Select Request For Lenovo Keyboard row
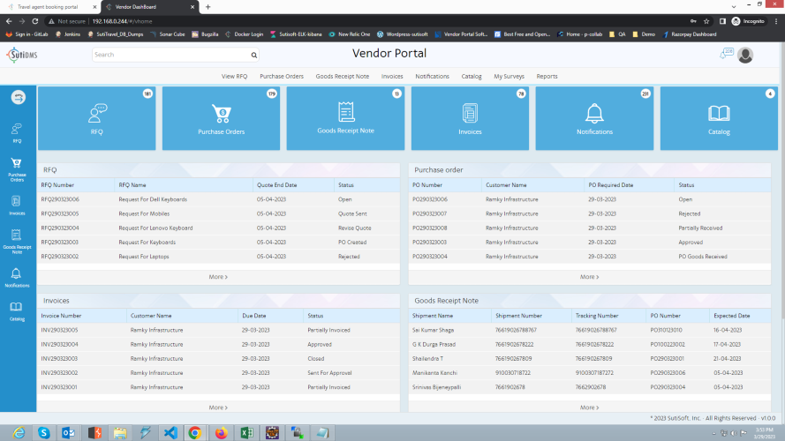 point(218,228)
